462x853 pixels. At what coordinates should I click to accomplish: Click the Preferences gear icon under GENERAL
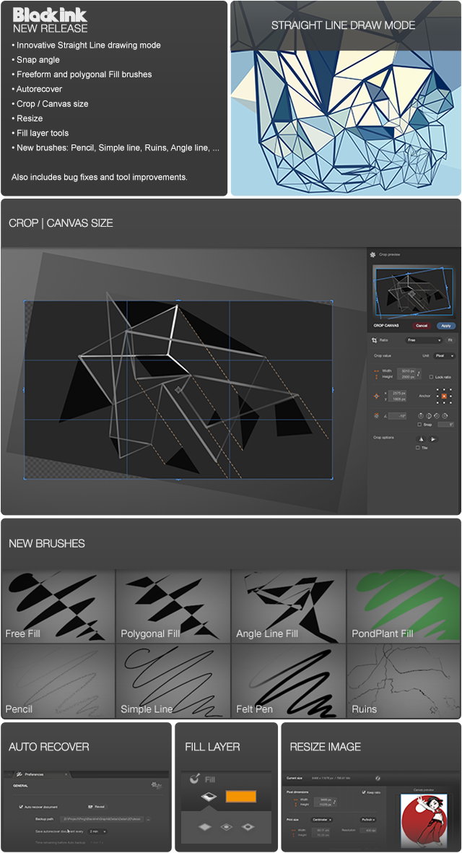pyautogui.click(x=157, y=786)
